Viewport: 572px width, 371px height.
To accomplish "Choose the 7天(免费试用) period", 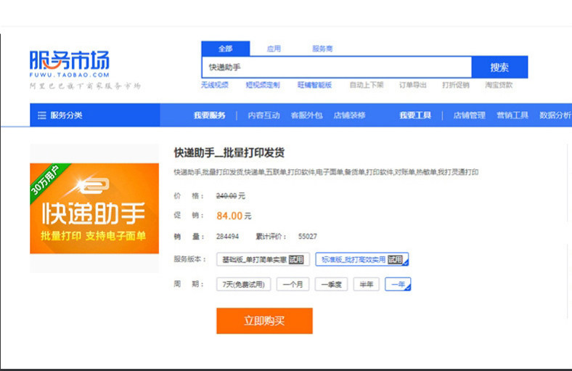I will [x=244, y=284].
